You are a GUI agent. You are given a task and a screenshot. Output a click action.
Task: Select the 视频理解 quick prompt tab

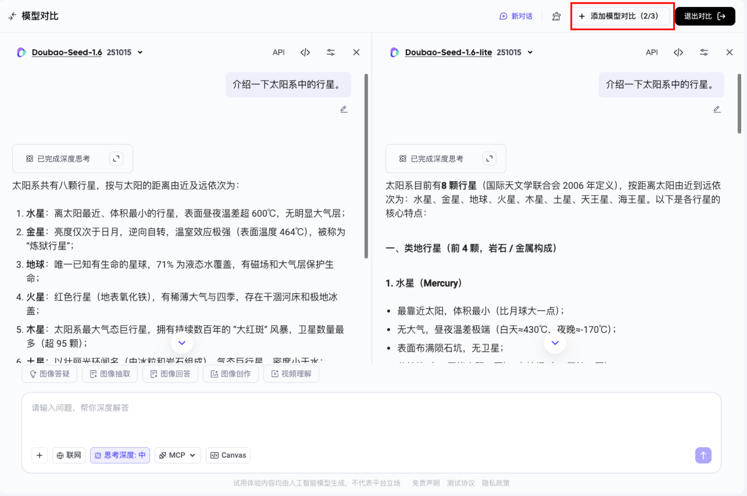coord(291,373)
